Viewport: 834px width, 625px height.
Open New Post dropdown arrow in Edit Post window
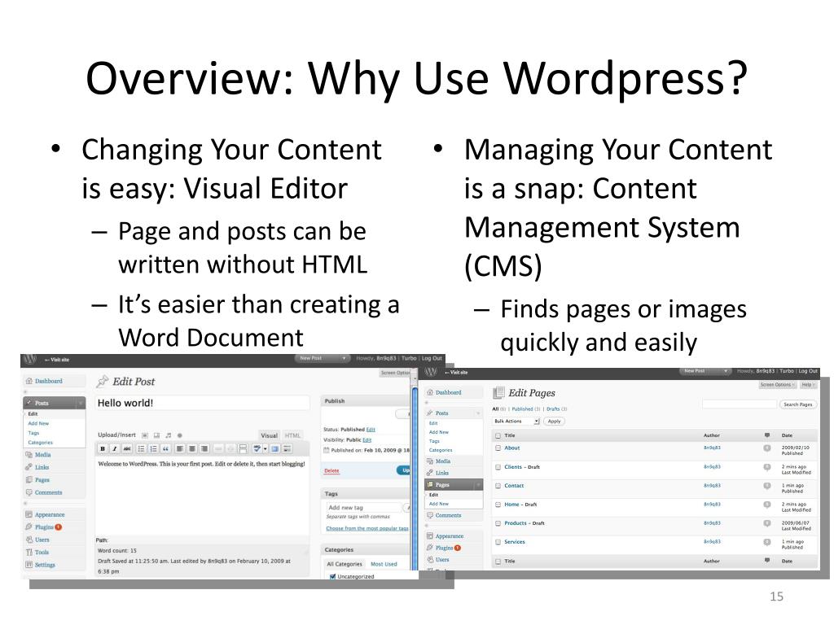[345, 359]
